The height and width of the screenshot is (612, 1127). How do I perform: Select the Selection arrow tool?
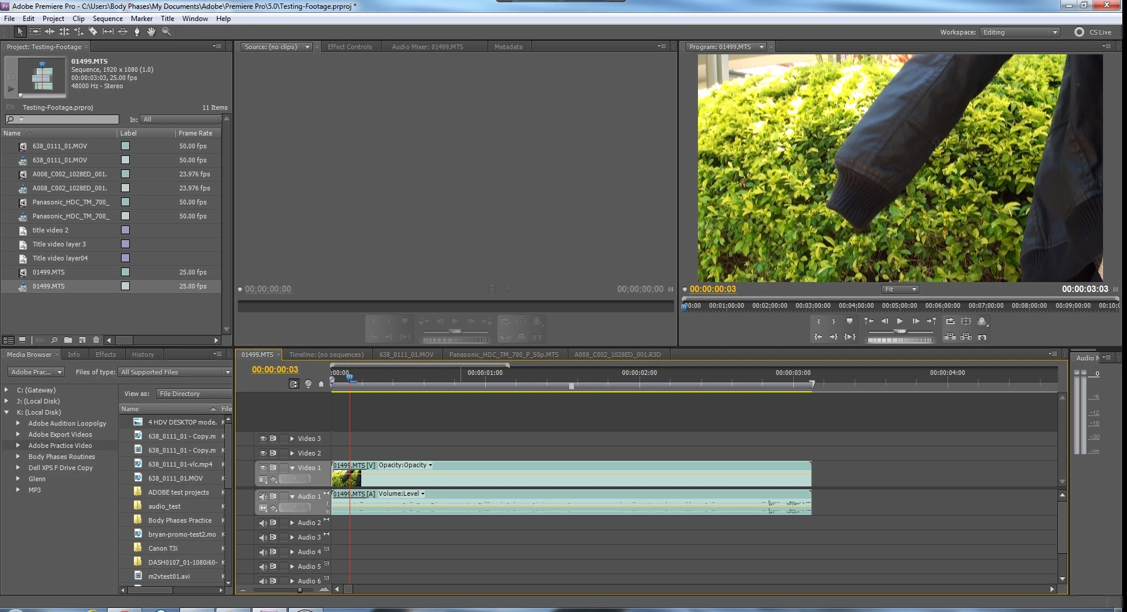pos(19,32)
